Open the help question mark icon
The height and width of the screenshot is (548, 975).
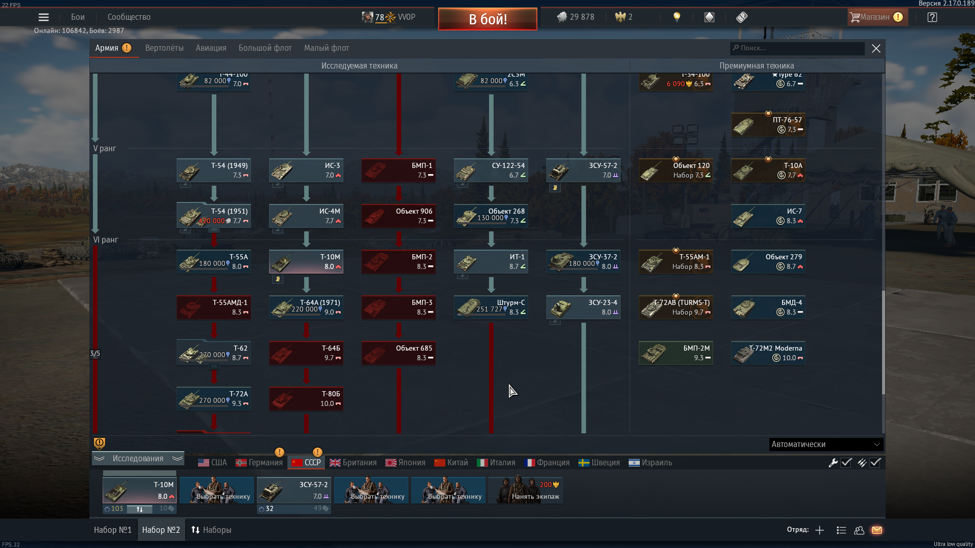[x=932, y=17]
